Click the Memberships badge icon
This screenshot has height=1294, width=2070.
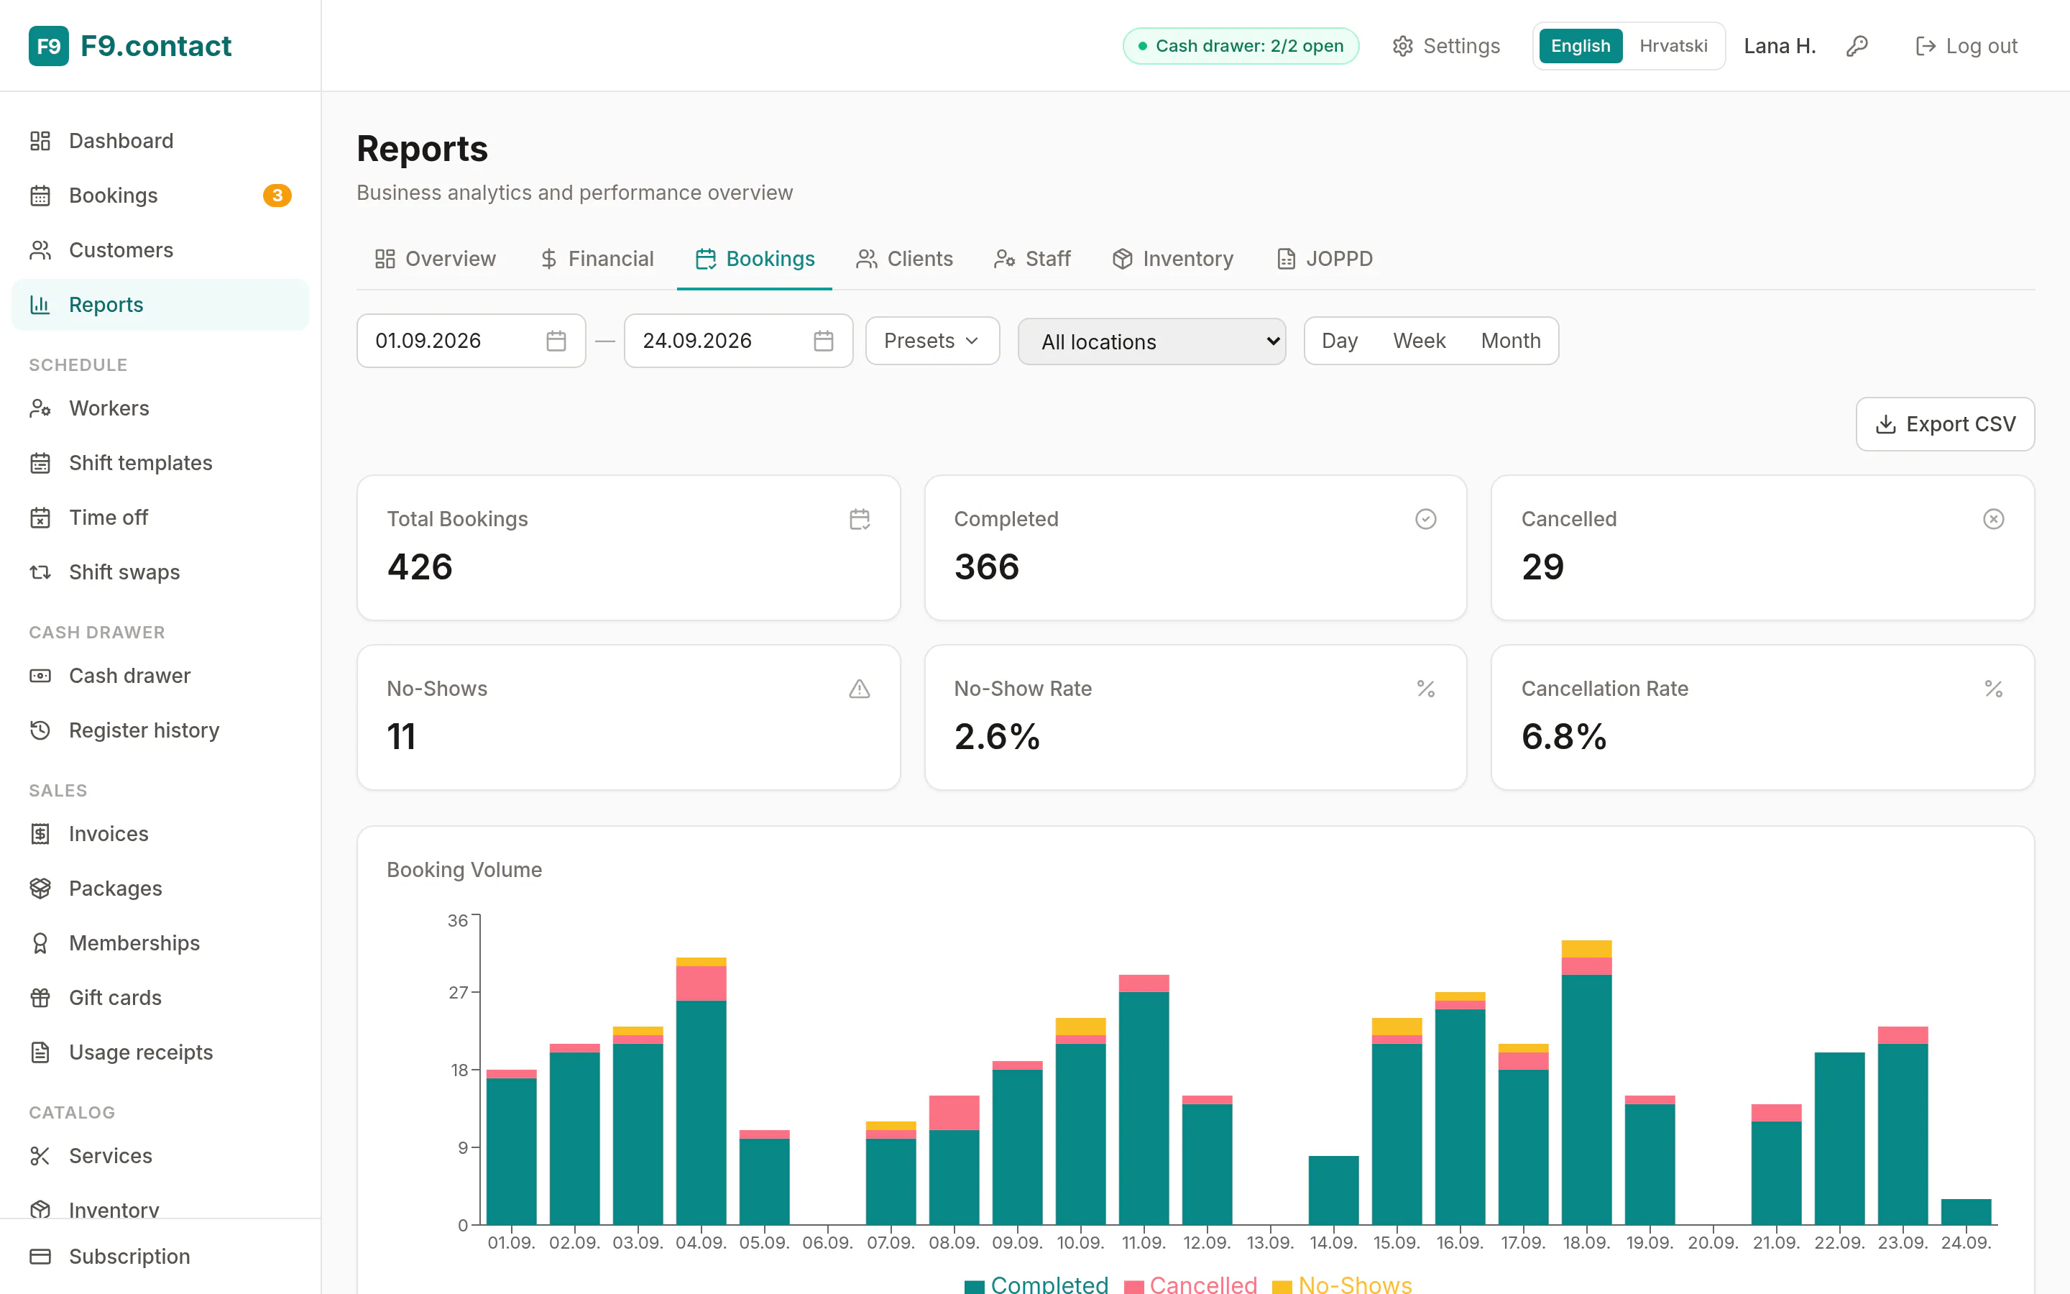[x=40, y=943]
